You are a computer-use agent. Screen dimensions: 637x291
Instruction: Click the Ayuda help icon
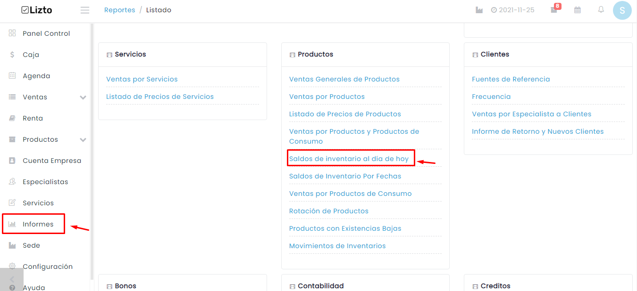click(12, 288)
